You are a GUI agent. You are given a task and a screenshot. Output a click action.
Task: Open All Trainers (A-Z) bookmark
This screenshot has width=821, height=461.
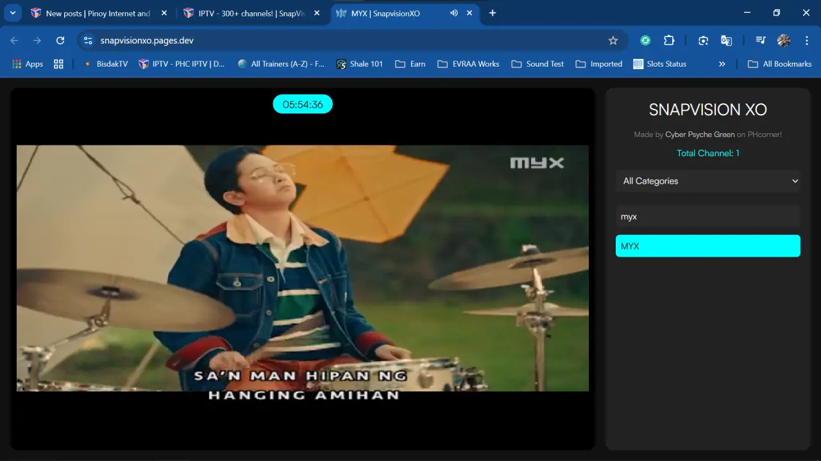pos(281,64)
